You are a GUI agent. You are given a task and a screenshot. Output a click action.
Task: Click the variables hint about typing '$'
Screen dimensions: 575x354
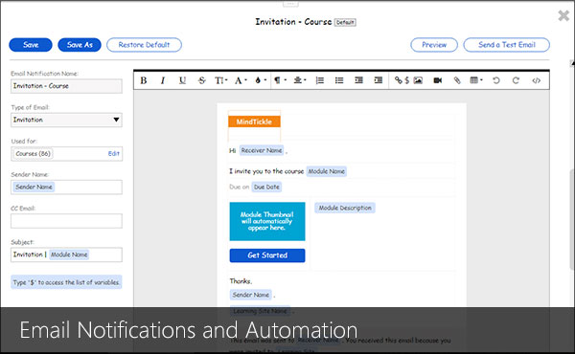(66, 282)
